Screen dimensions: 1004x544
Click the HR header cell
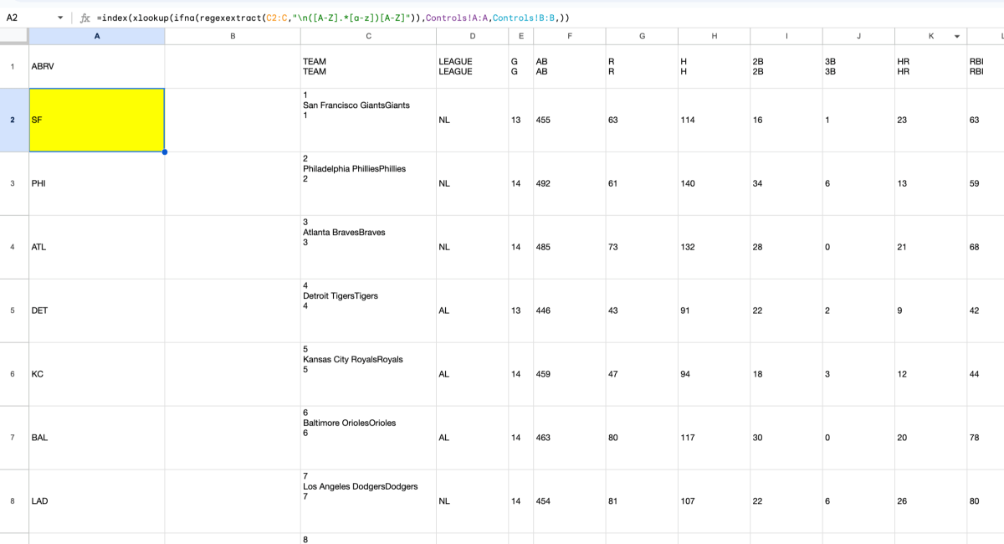coord(930,66)
